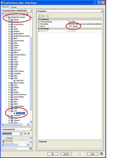Select the Section Object tree item
The width and height of the screenshot is (117, 158).
point(19,97)
